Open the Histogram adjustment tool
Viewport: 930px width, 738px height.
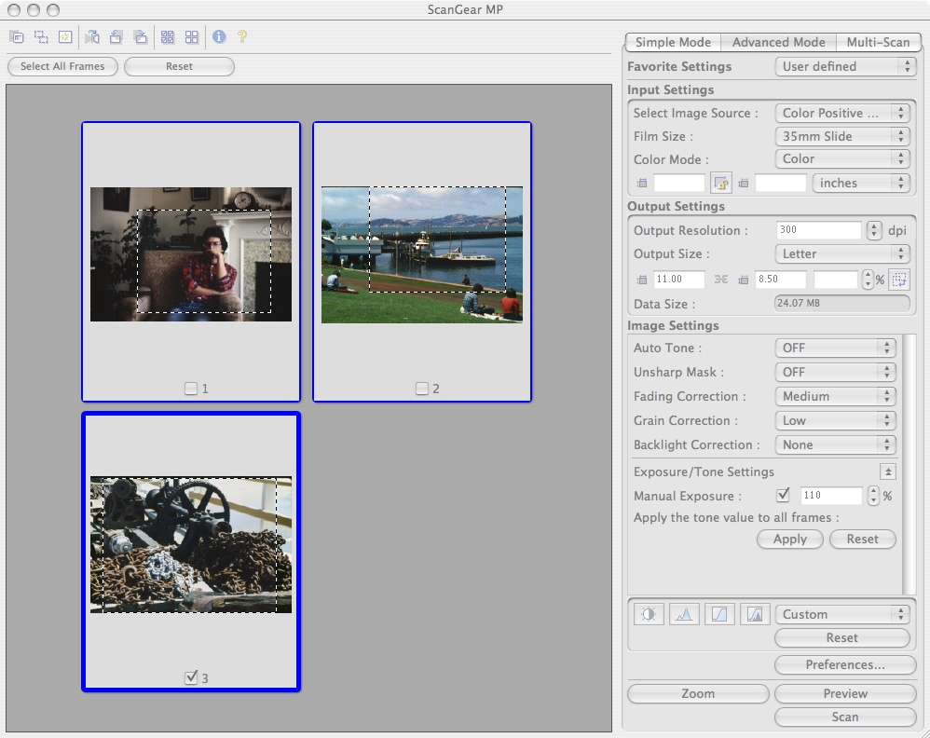click(x=684, y=614)
